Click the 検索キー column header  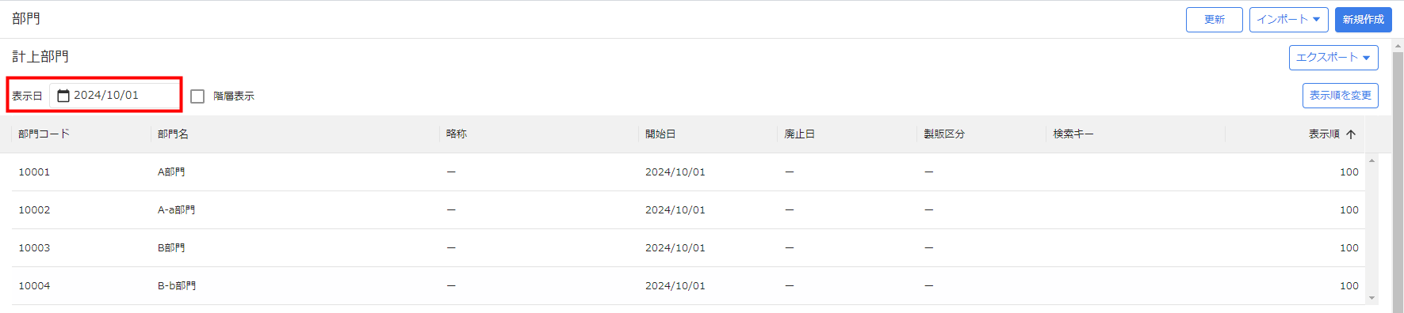(x=1073, y=134)
